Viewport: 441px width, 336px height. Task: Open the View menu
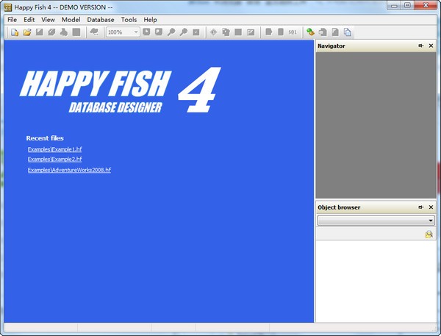(x=48, y=20)
